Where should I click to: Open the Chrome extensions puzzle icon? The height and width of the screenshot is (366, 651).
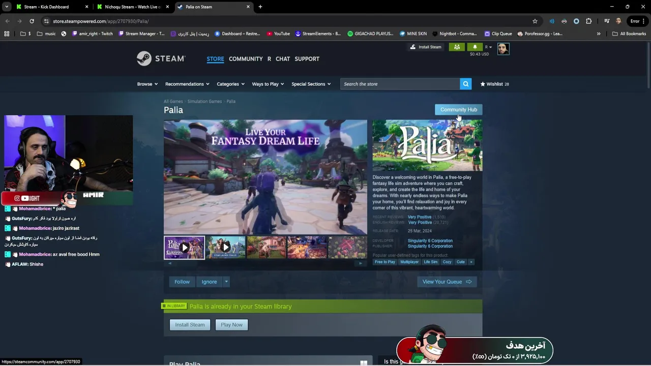(x=588, y=21)
